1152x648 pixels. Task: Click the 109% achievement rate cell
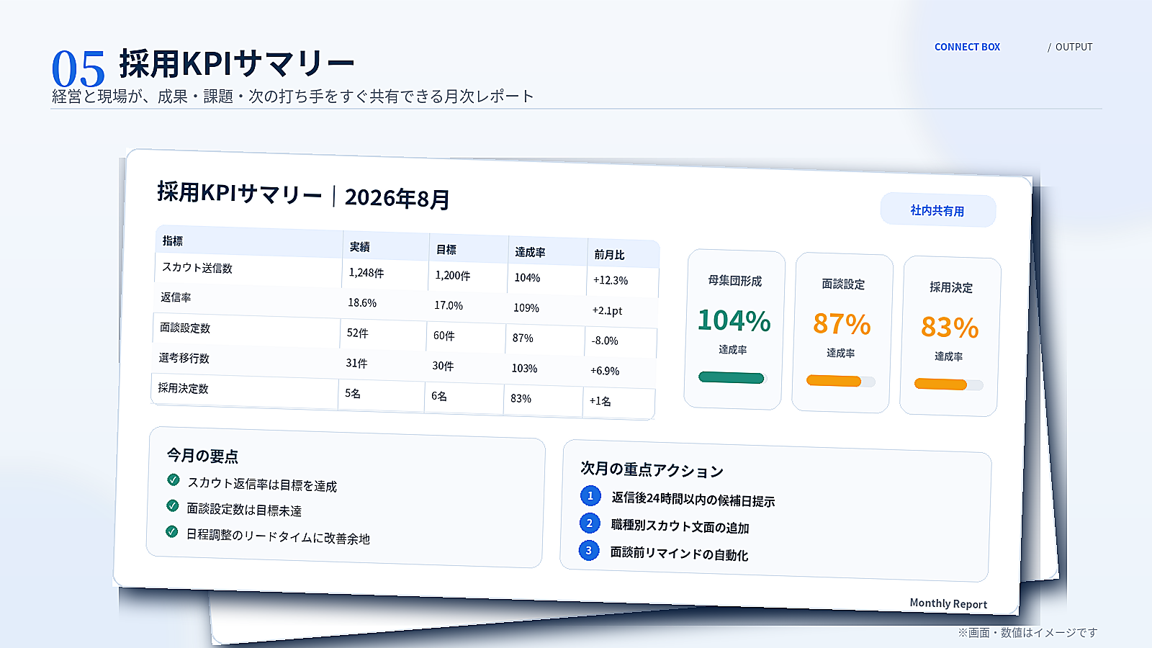[526, 308]
